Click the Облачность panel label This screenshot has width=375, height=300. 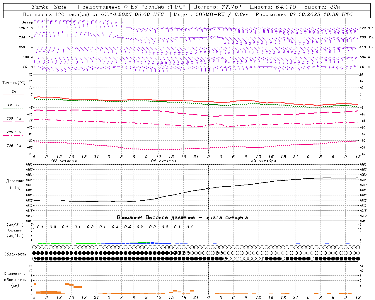[x=15, y=254]
